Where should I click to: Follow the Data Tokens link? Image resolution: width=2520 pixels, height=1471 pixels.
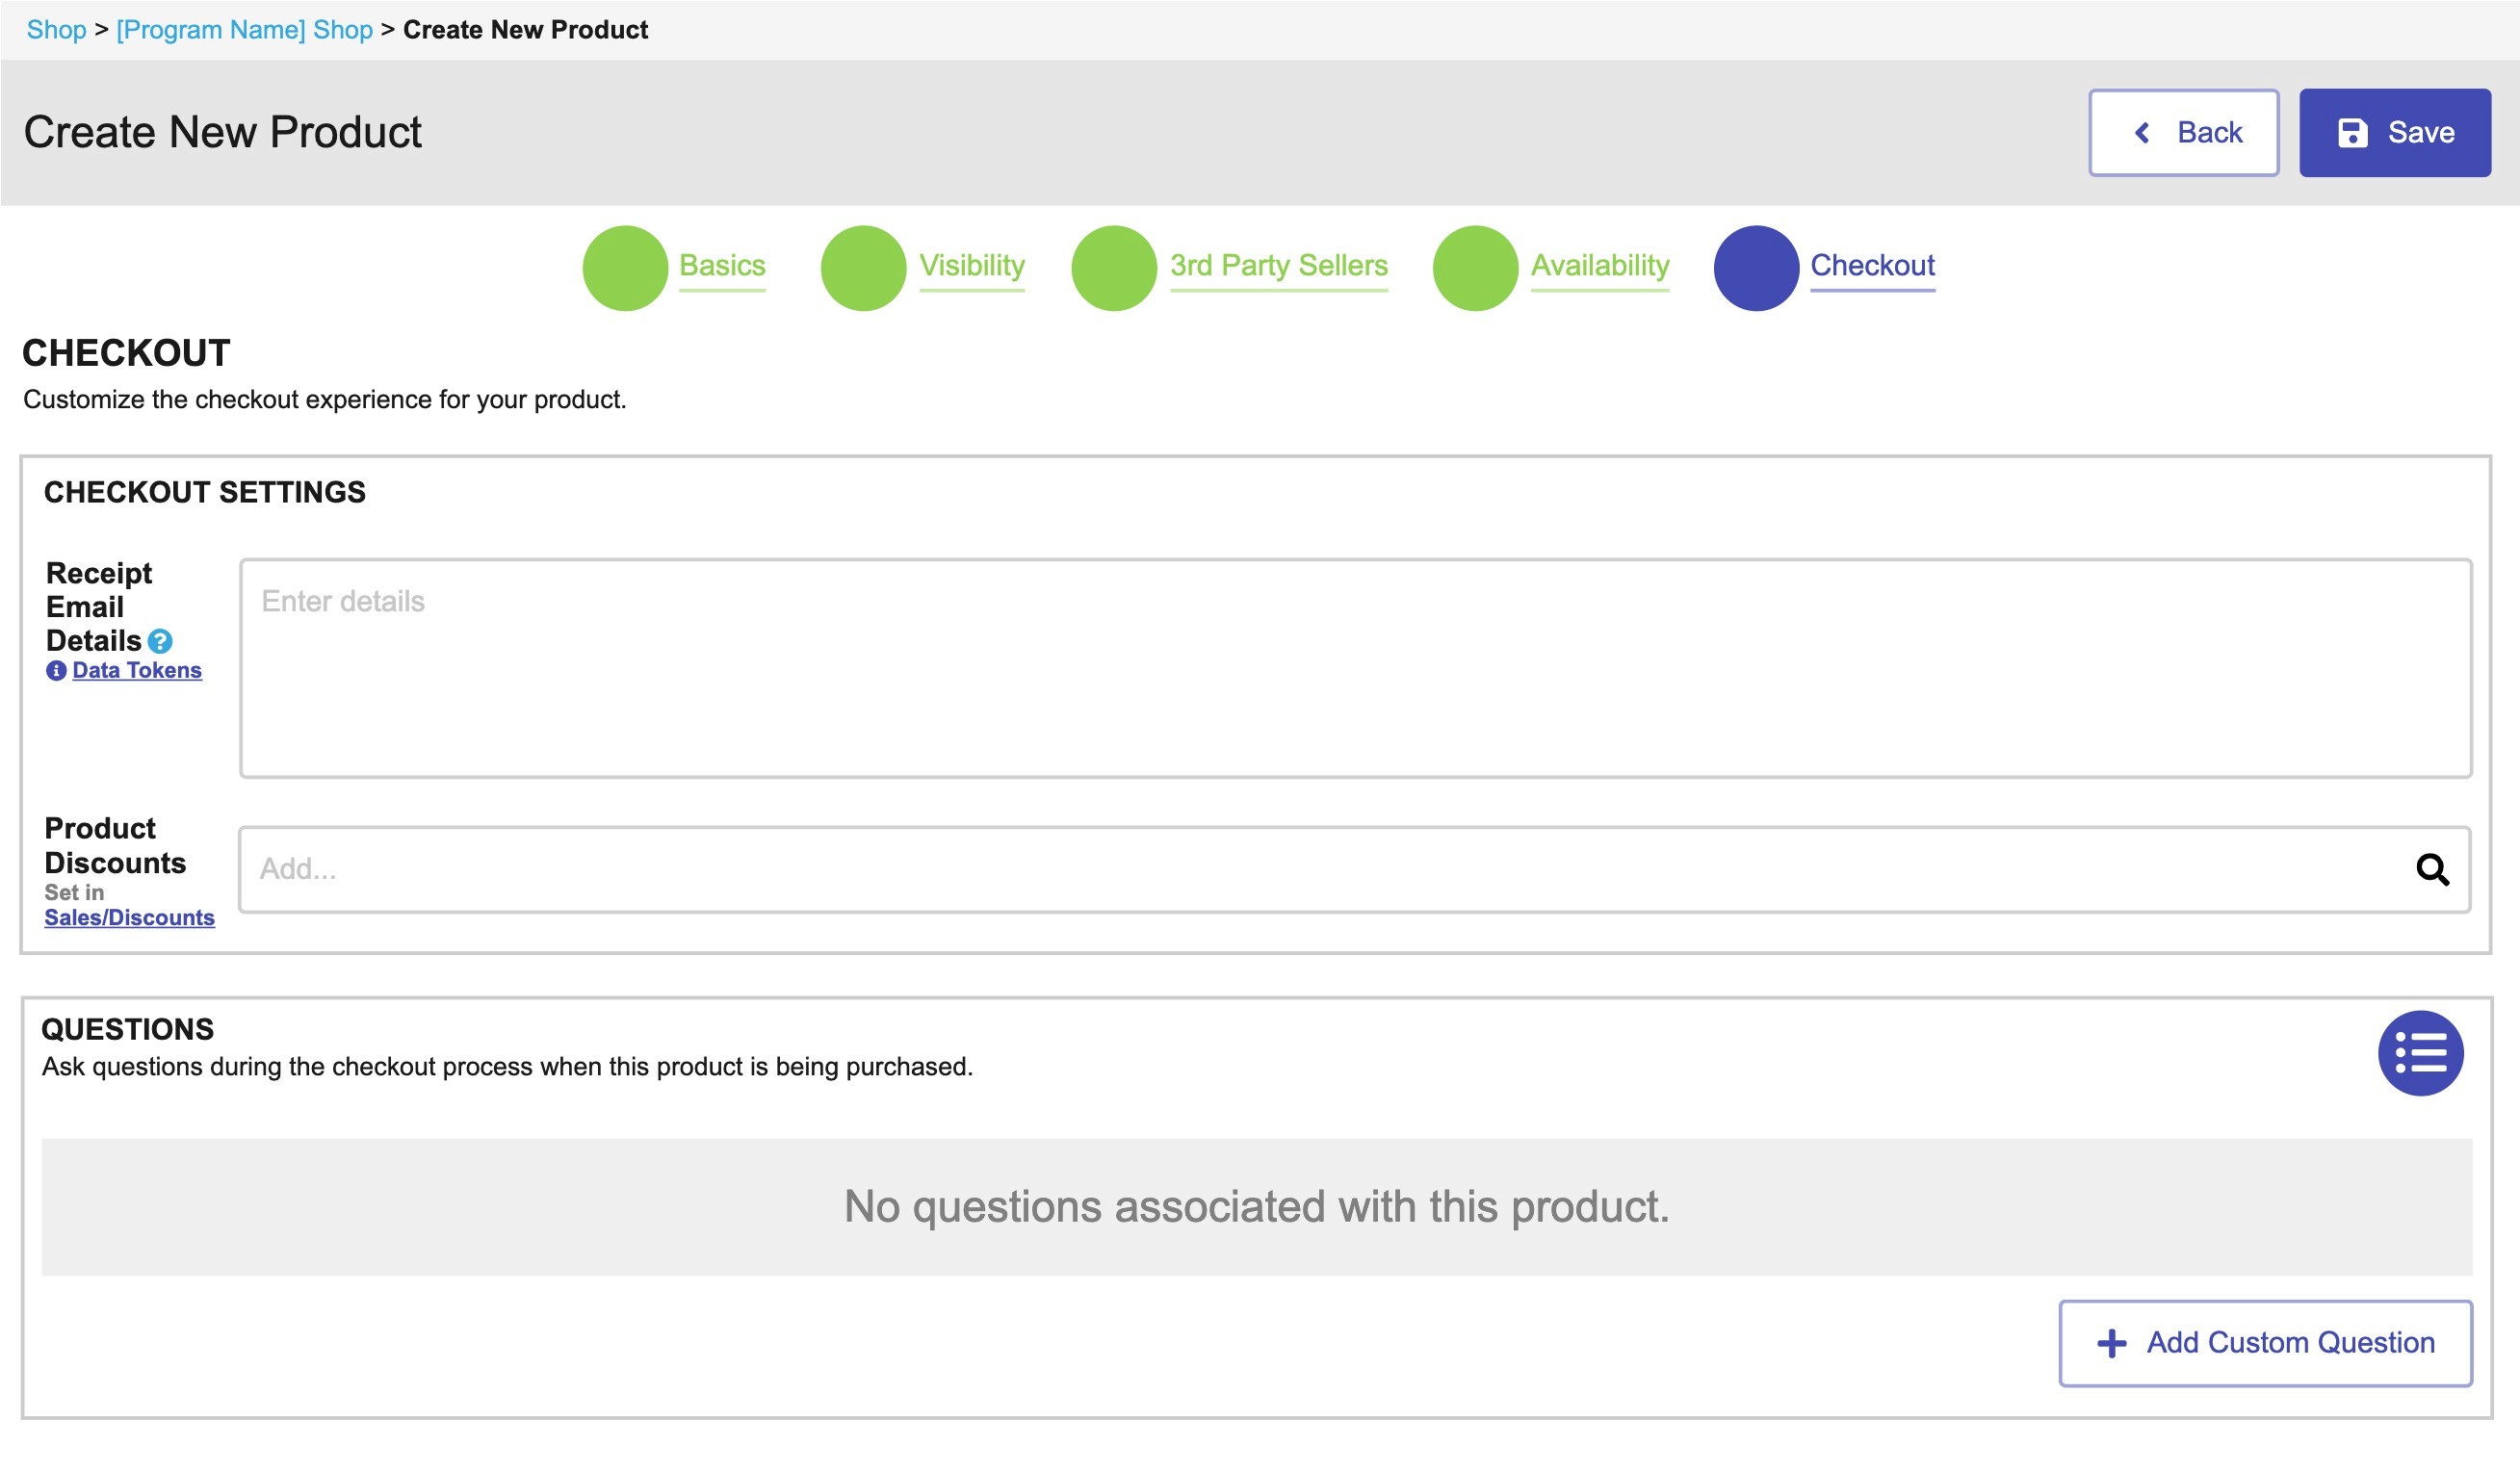[137, 671]
